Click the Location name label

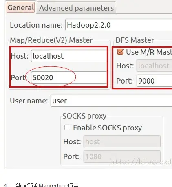(36, 25)
